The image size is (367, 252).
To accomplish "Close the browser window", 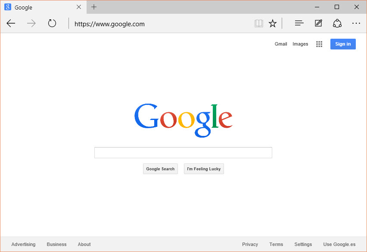I will 357,7.
